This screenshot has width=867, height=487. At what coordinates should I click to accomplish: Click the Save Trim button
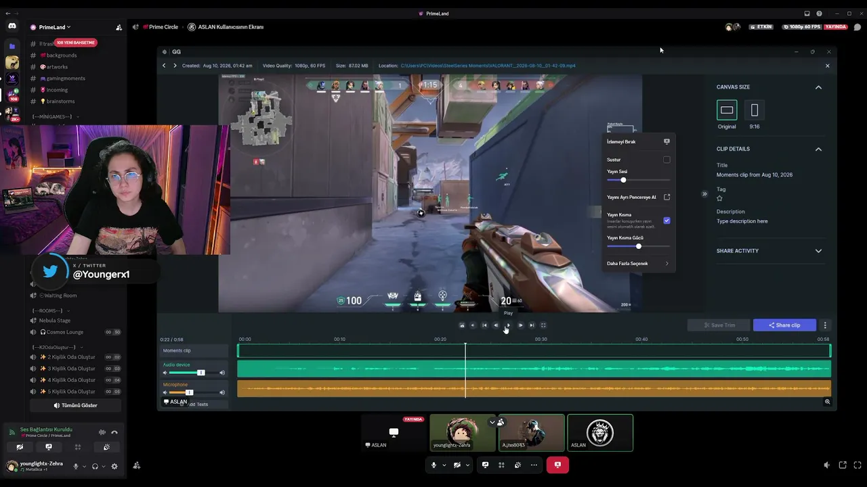pyautogui.click(x=719, y=325)
